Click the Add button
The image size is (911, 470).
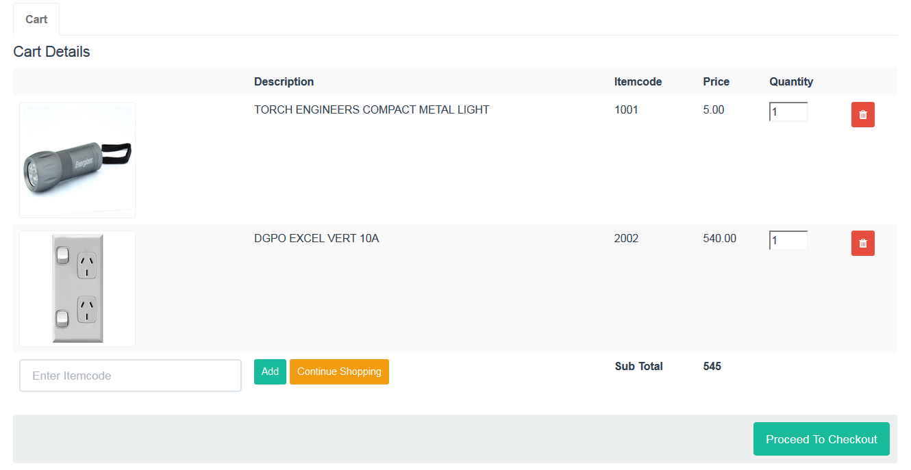pos(270,371)
